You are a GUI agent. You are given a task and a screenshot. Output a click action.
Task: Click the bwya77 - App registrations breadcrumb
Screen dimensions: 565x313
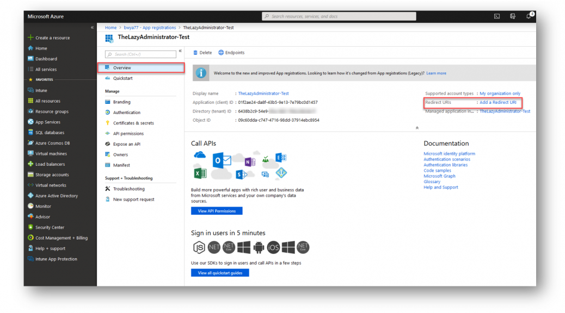coord(150,27)
